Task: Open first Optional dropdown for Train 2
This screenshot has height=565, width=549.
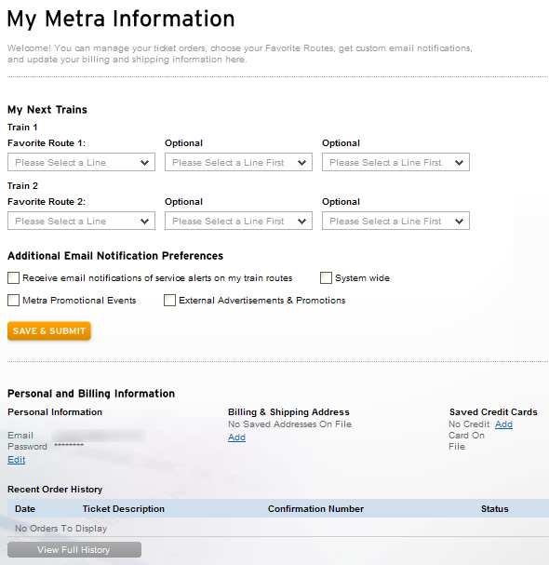Action: tap(238, 221)
